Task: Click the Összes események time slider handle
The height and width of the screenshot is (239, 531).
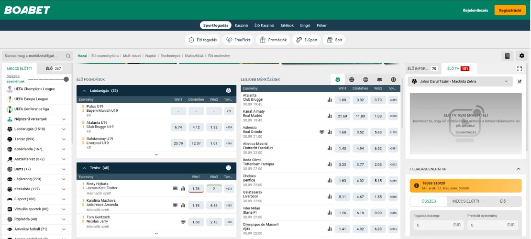Action: pyautogui.click(x=66, y=79)
